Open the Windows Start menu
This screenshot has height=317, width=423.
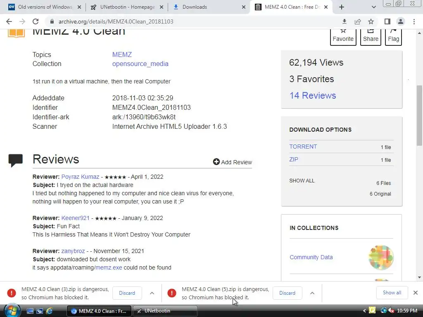point(12,311)
